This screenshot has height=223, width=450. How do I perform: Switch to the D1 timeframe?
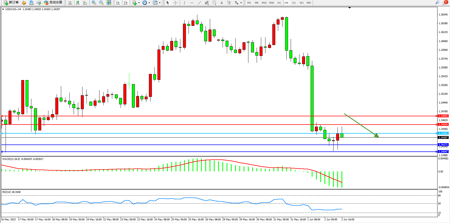click(x=294, y=3)
